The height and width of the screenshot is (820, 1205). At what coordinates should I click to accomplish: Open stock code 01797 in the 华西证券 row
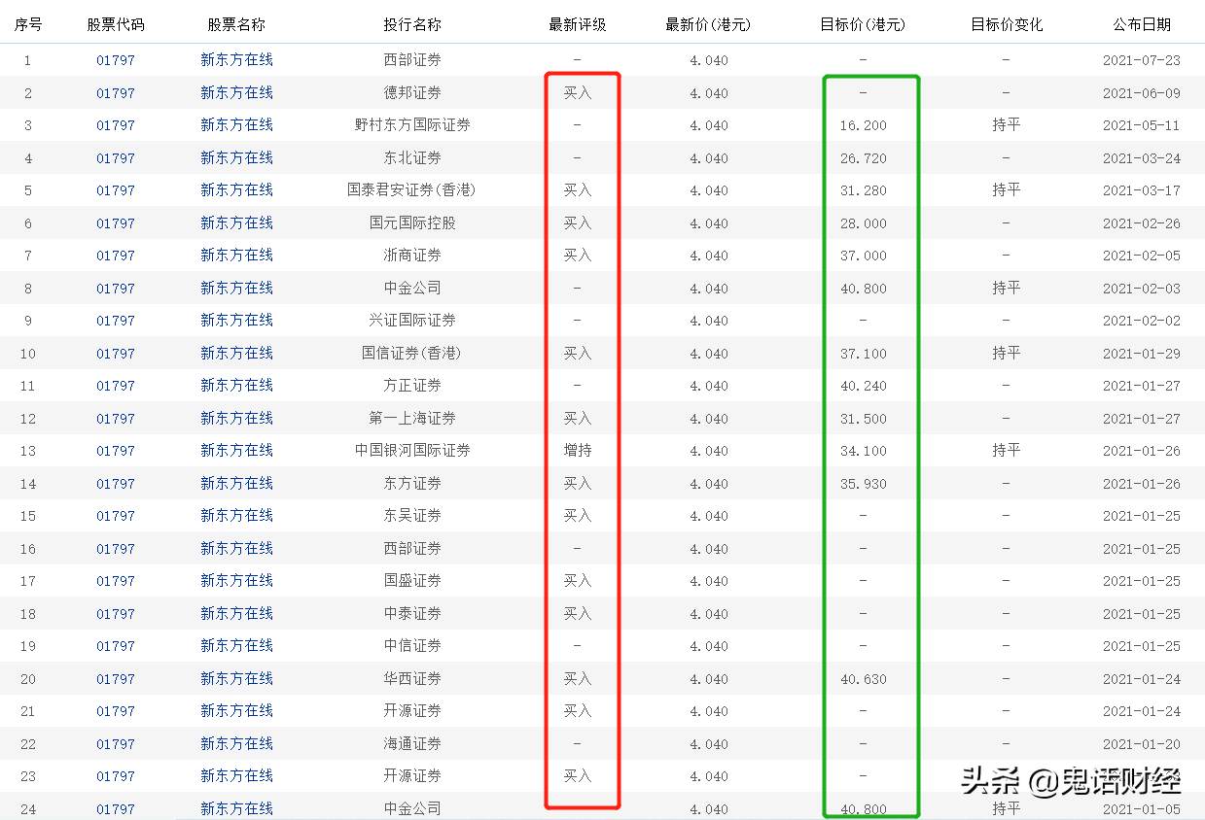tap(116, 679)
